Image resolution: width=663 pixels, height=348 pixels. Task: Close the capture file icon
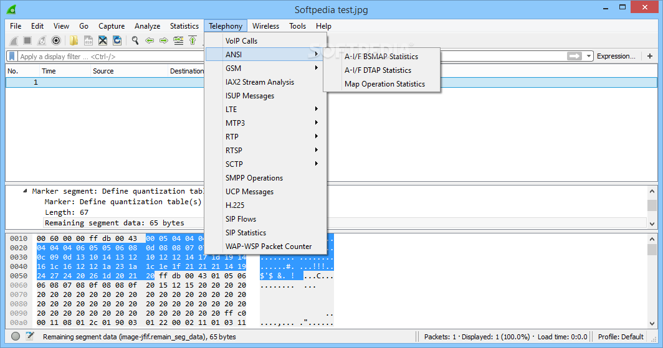point(102,40)
